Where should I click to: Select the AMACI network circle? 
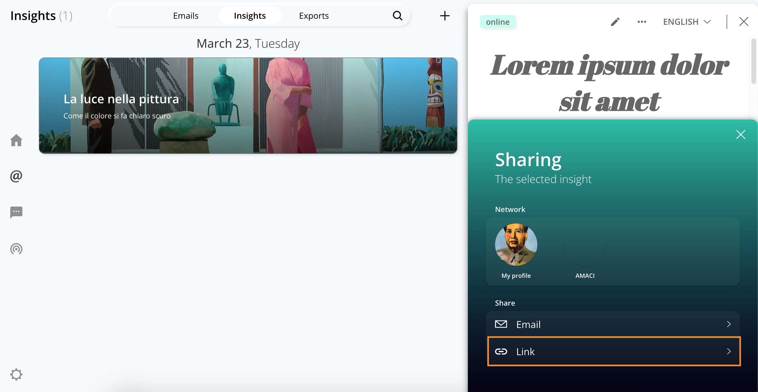tap(585, 245)
